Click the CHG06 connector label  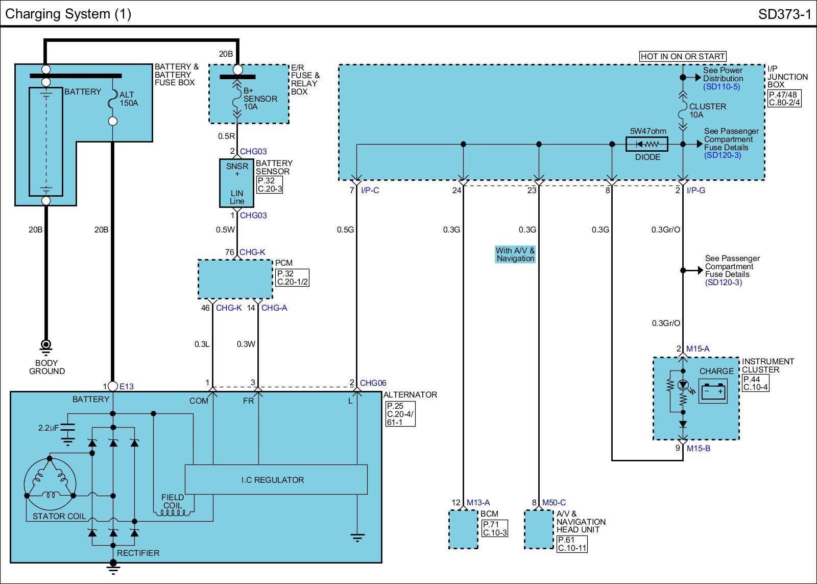tap(373, 383)
